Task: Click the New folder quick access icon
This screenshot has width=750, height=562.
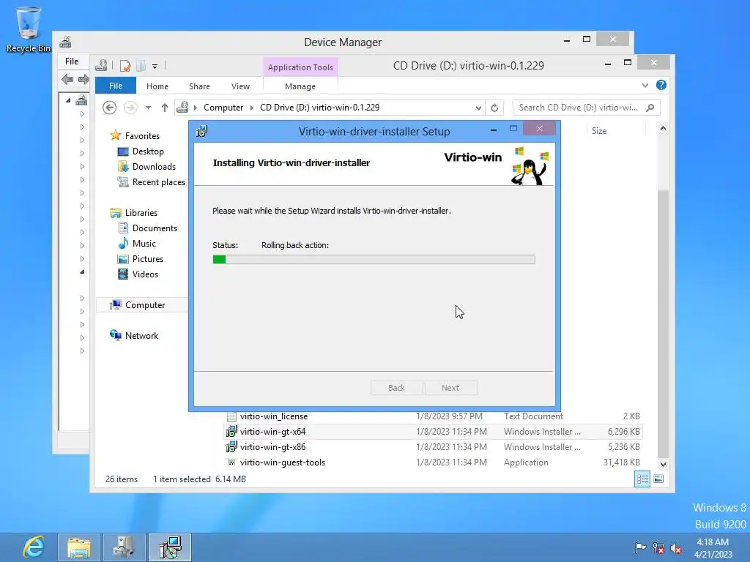Action: pyautogui.click(x=141, y=66)
